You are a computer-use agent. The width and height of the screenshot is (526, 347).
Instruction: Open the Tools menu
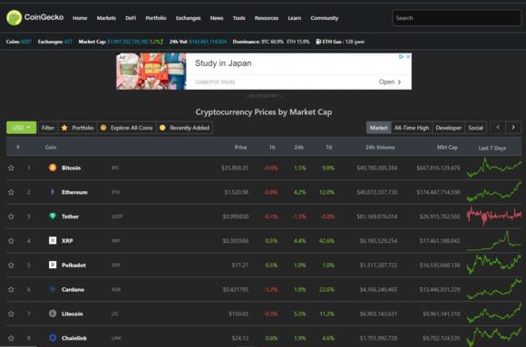[x=239, y=18]
